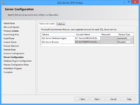
Task: Click License Terms step
Action: (x=10, y=42)
